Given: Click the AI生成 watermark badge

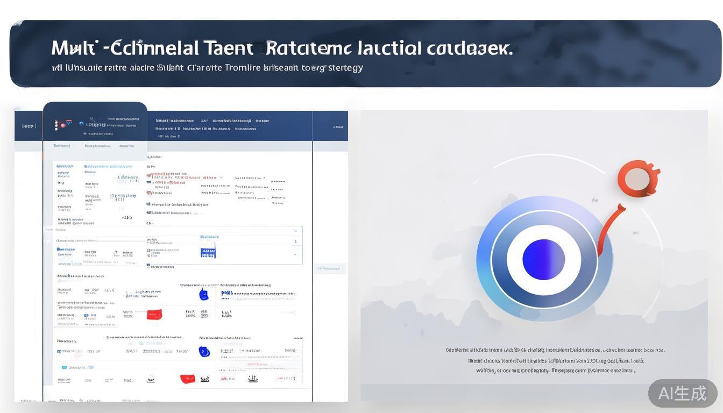Looking at the screenshot, I should tap(682, 393).
